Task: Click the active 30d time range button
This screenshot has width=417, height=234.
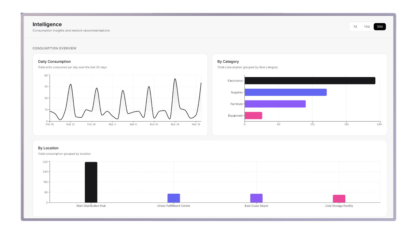Action: click(x=380, y=26)
